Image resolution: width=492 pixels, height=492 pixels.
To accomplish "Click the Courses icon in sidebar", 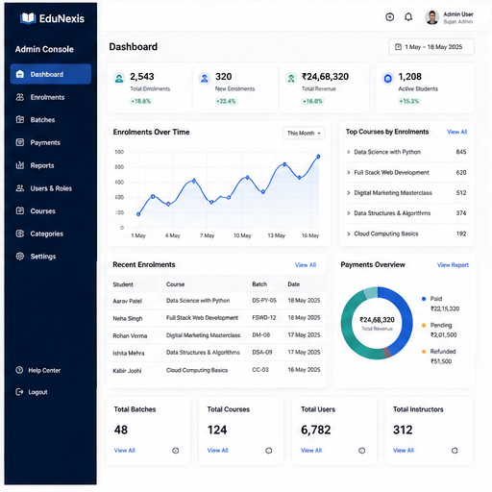I will click(x=20, y=210).
